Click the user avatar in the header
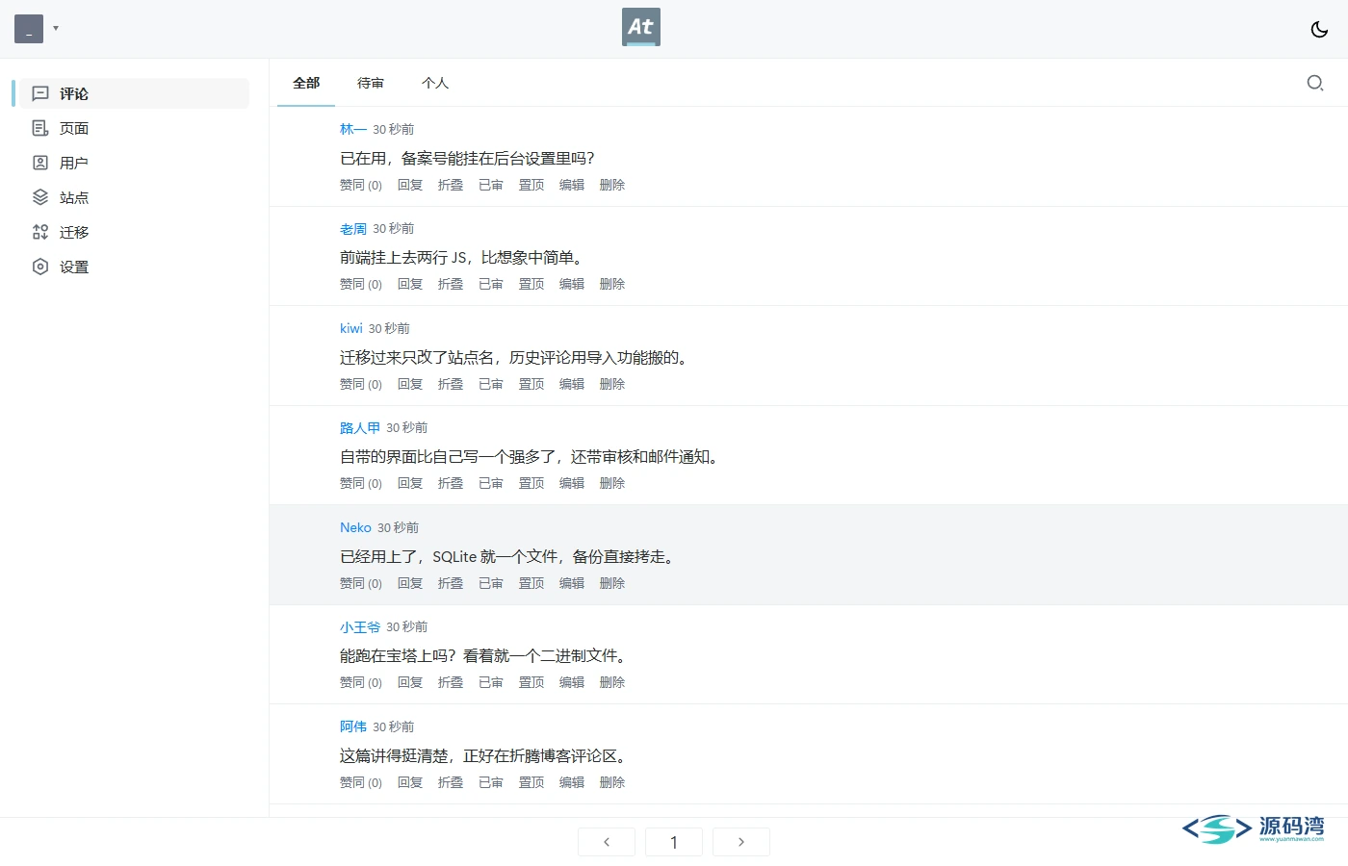 (x=29, y=29)
